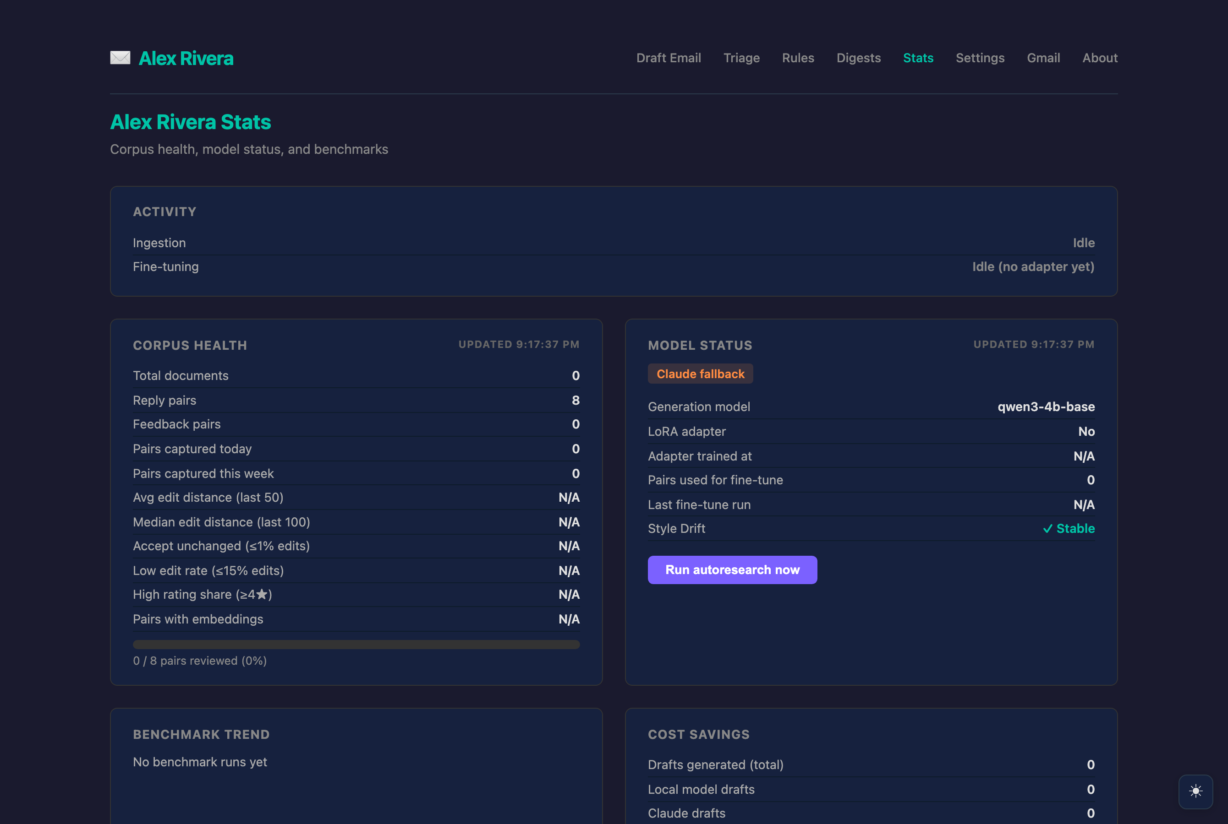Open the Settings page
Image resolution: width=1228 pixels, height=824 pixels.
pyautogui.click(x=980, y=58)
